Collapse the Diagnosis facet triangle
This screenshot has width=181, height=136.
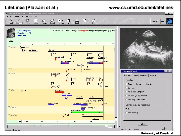[9, 47]
